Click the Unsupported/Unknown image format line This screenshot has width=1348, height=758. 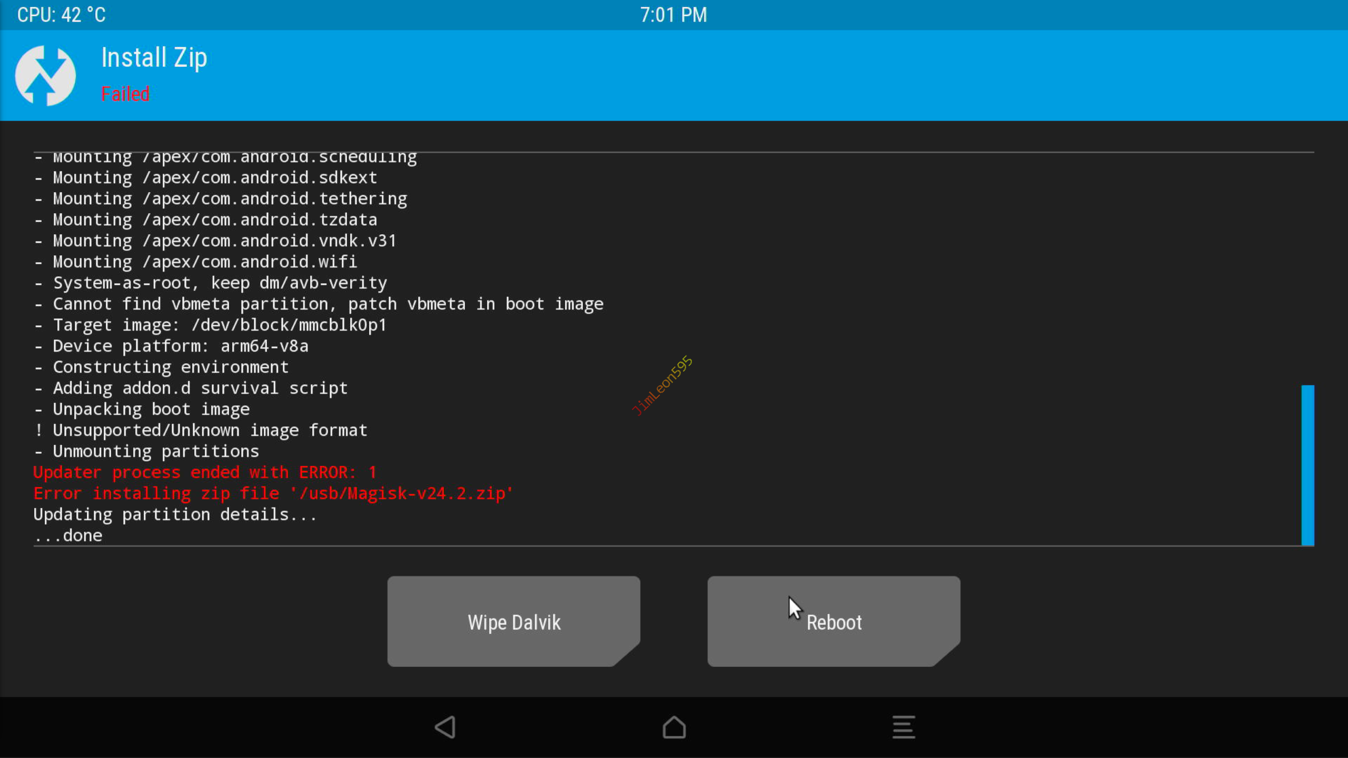[201, 431]
